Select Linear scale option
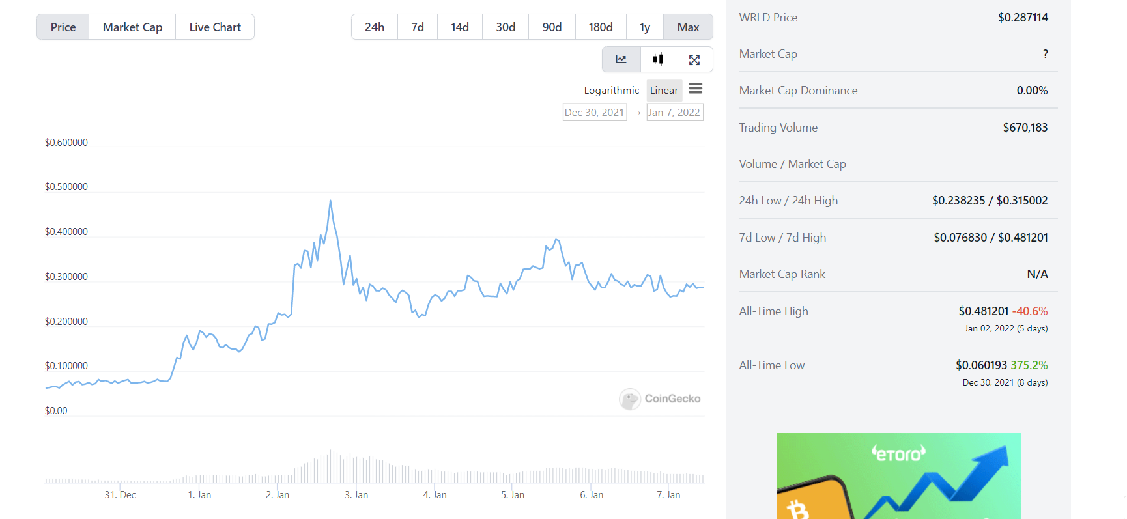 pos(664,91)
